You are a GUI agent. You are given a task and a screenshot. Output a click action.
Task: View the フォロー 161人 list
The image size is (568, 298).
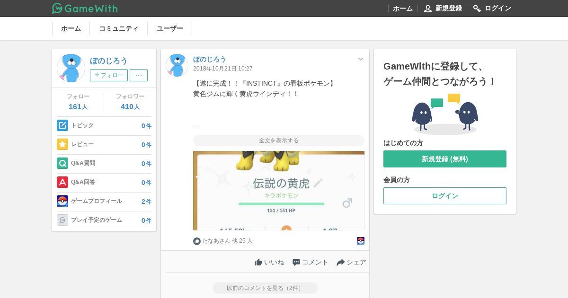pos(78,102)
